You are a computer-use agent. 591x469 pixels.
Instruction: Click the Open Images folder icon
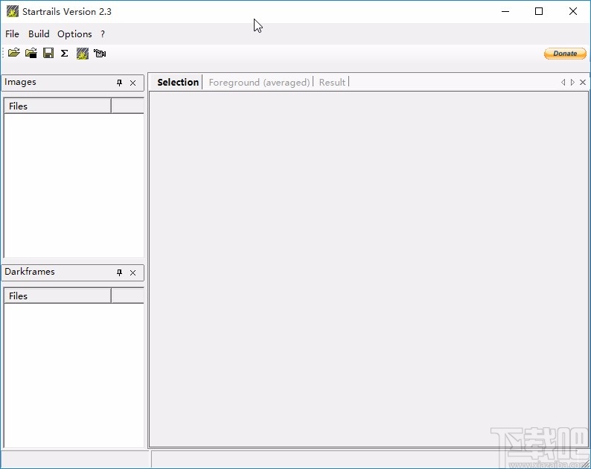point(14,53)
